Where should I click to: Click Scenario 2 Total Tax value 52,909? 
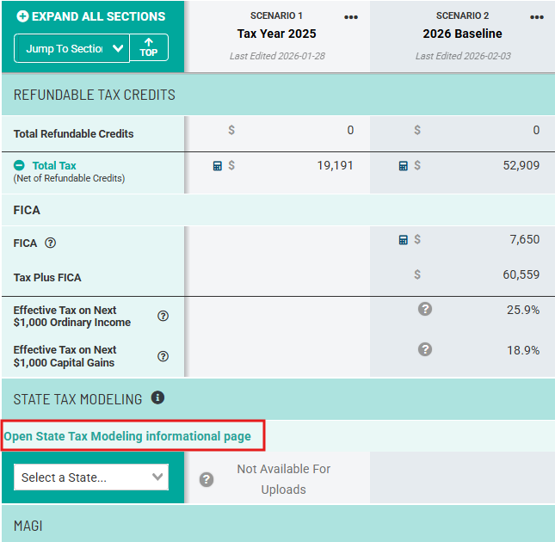[521, 165]
